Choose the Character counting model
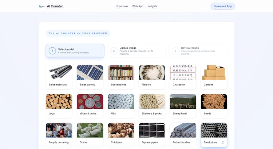This screenshot has width=273, height=149. coord(183,77)
